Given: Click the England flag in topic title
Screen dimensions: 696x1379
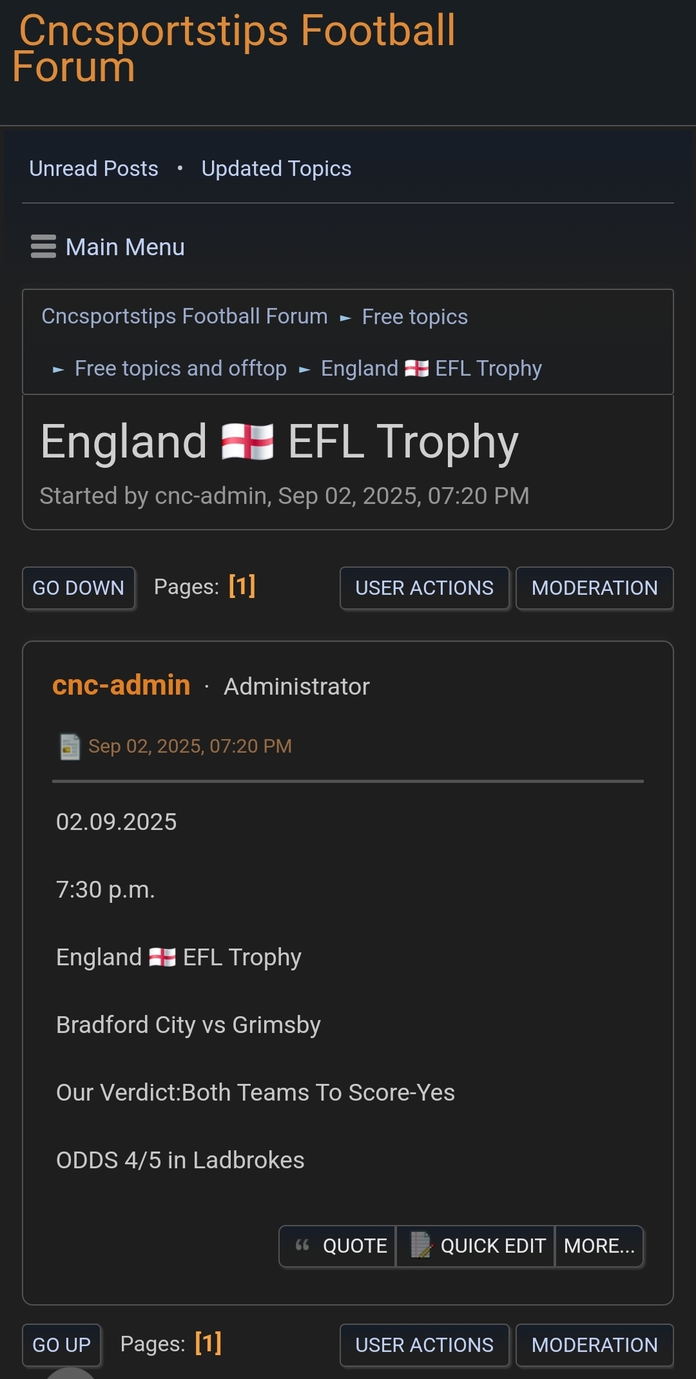Looking at the screenshot, I should tap(247, 442).
